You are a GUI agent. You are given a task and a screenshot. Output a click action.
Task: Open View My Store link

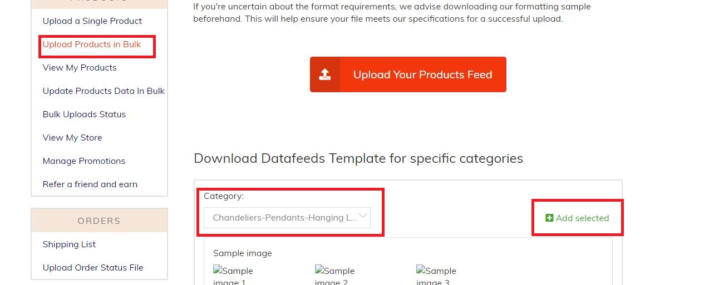coord(72,138)
